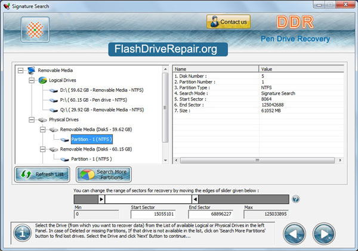Collapse the Removable Media root node

click(20, 70)
